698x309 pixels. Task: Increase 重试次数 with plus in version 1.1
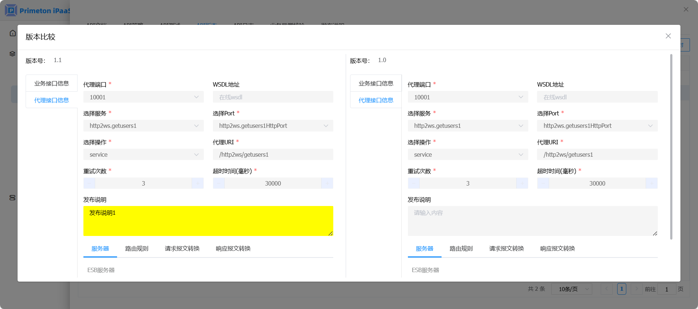coord(198,183)
